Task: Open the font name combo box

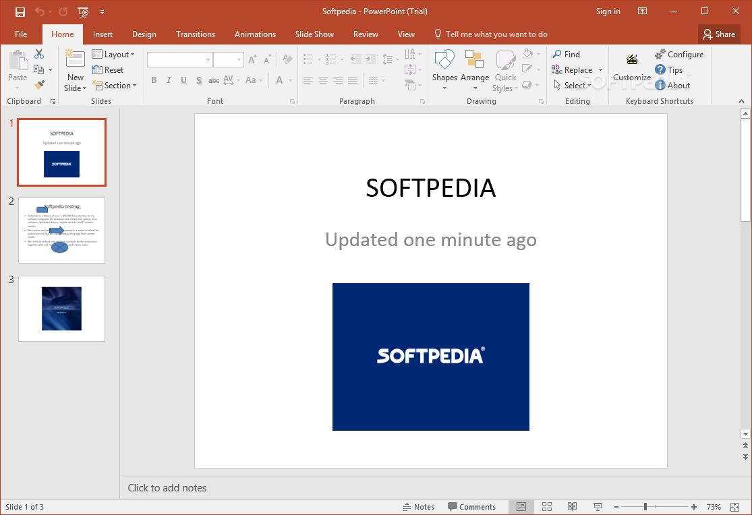Action: click(x=180, y=59)
